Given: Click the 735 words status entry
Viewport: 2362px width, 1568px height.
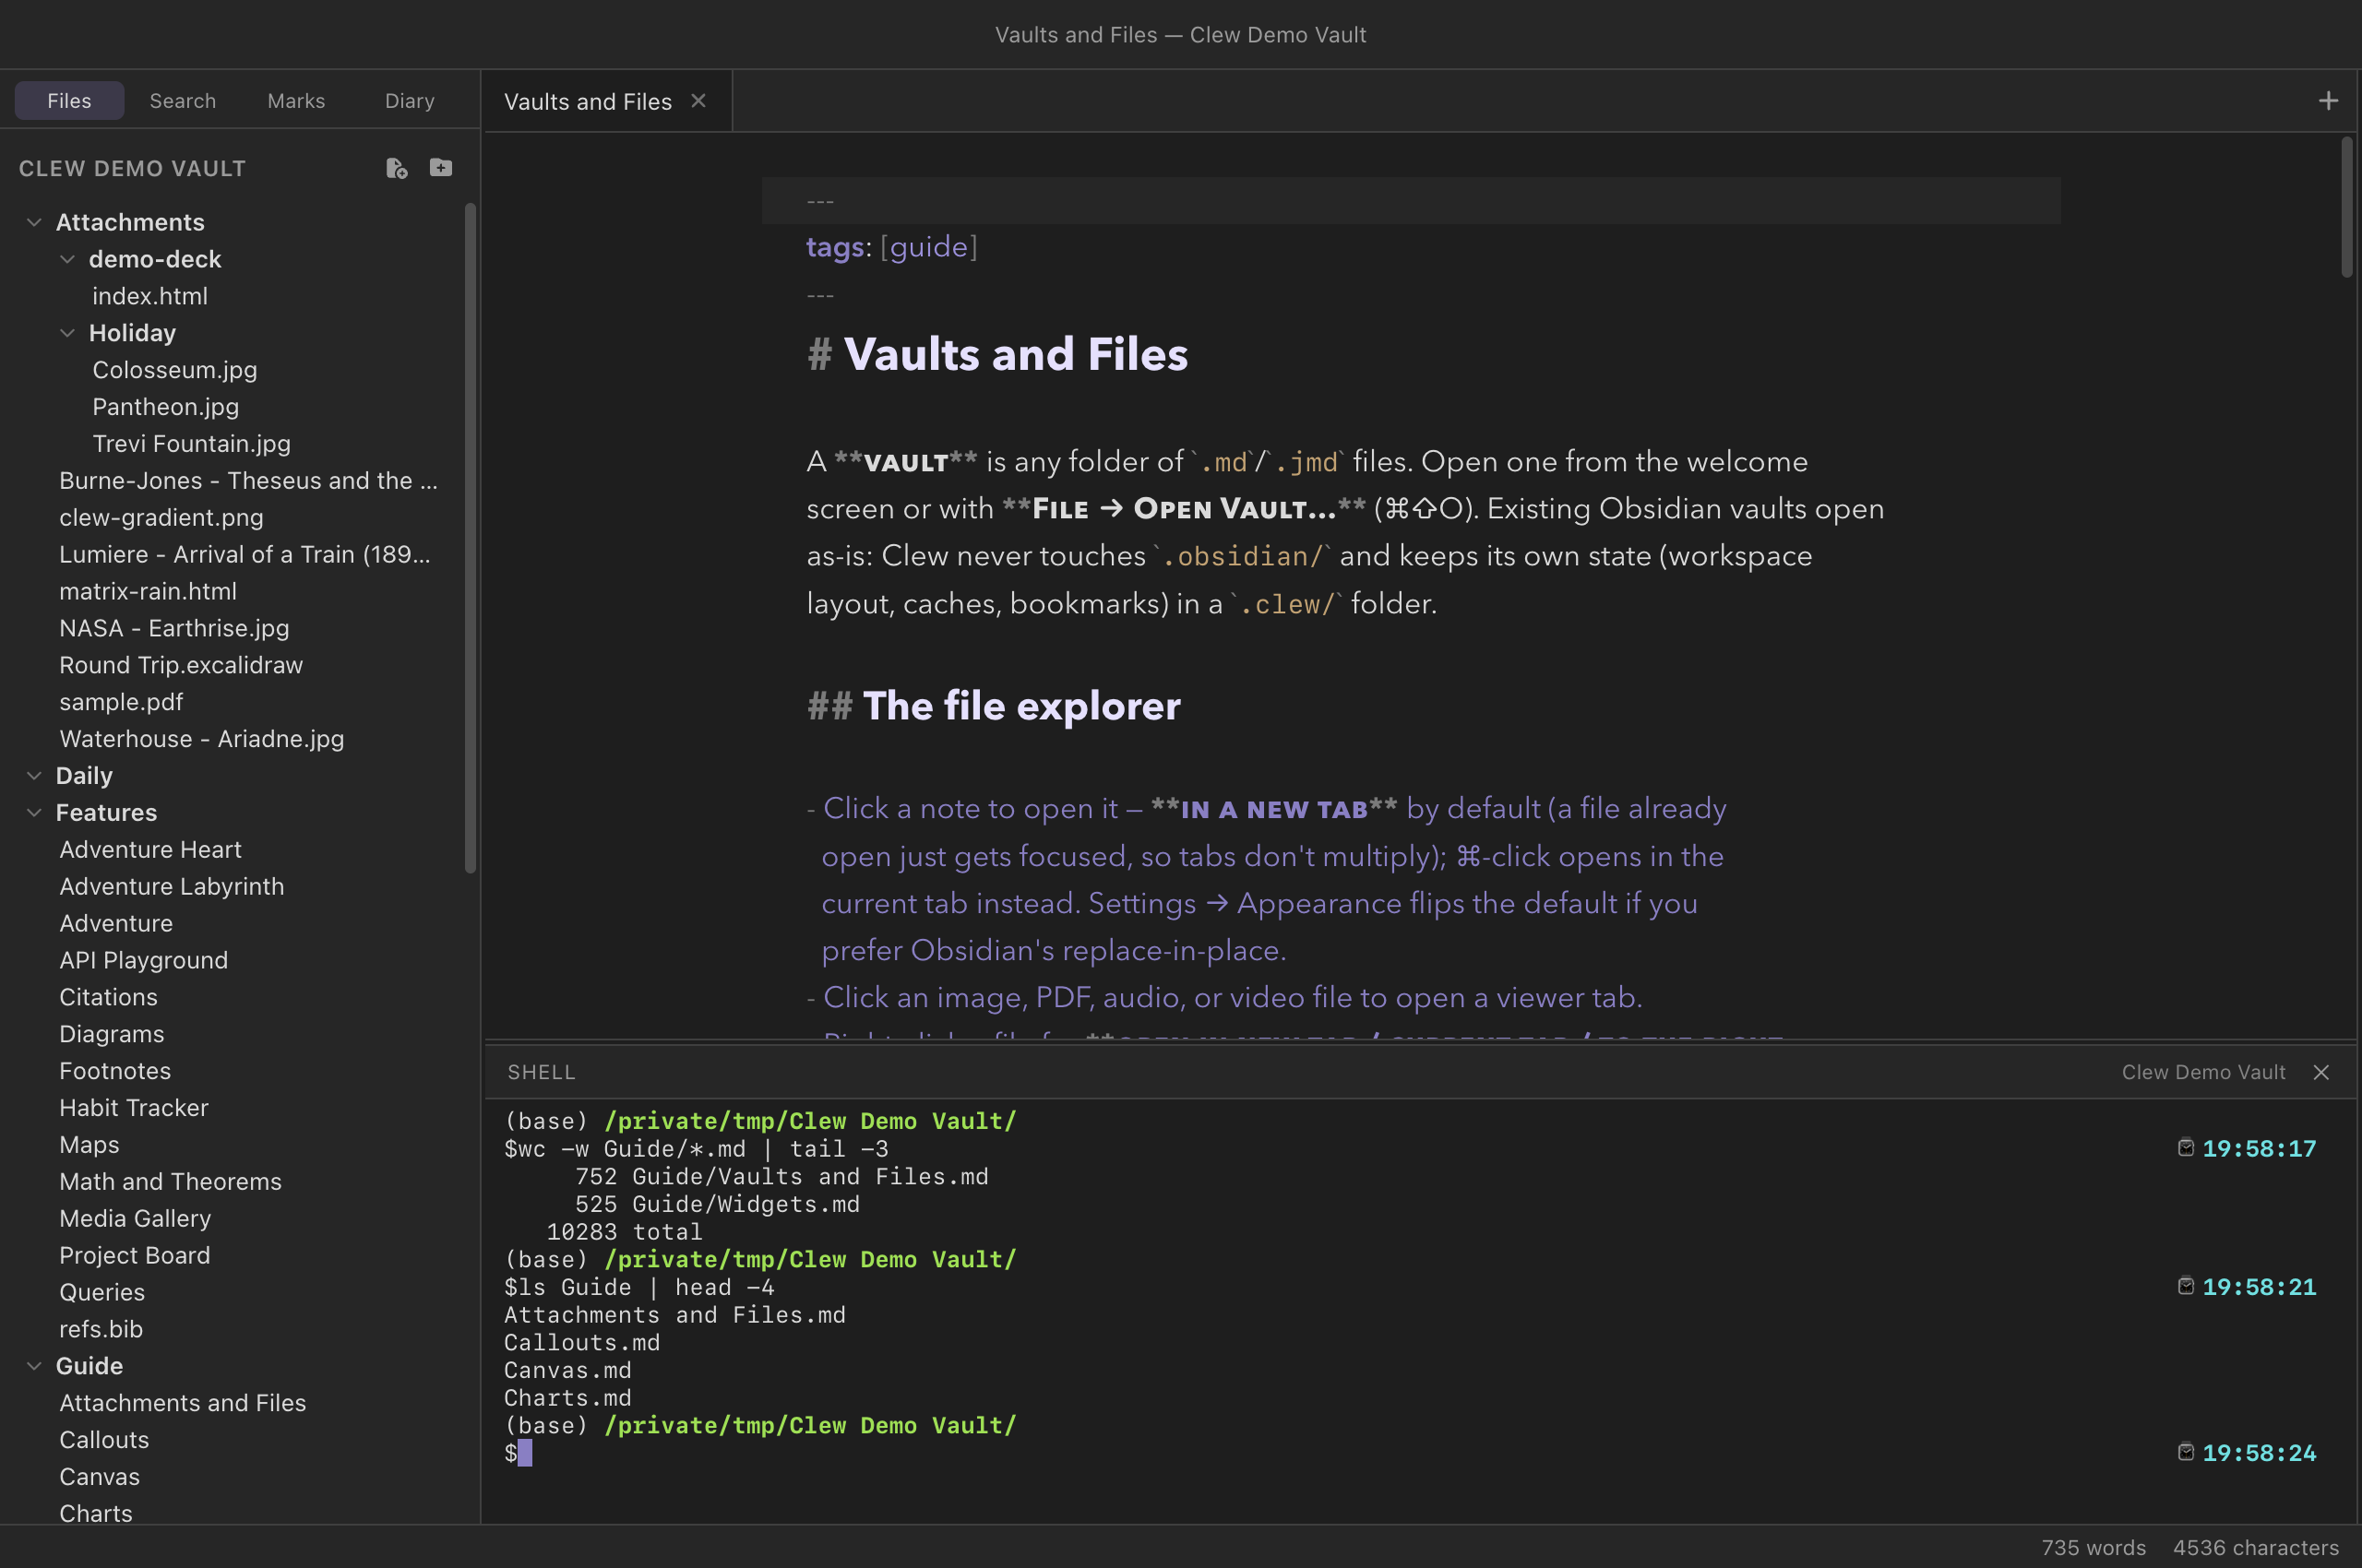Looking at the screenshot, I should (x=2093, y=1548).
